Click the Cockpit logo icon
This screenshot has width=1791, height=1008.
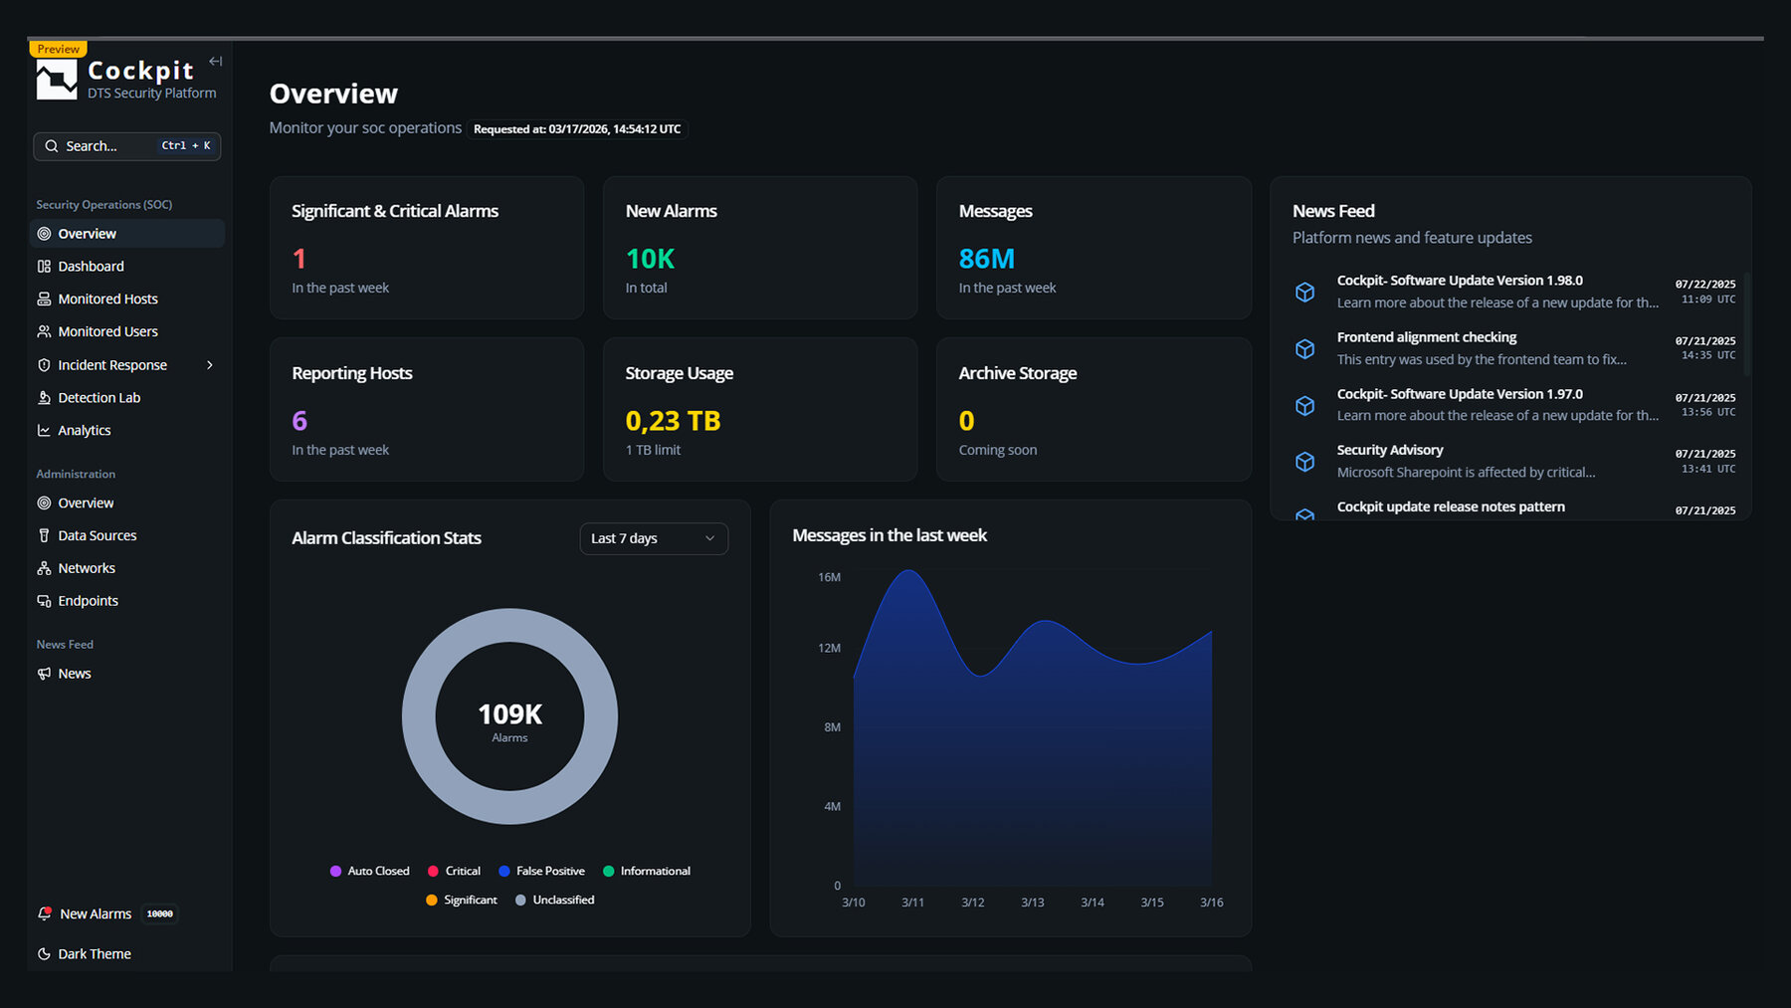(57, 80)
